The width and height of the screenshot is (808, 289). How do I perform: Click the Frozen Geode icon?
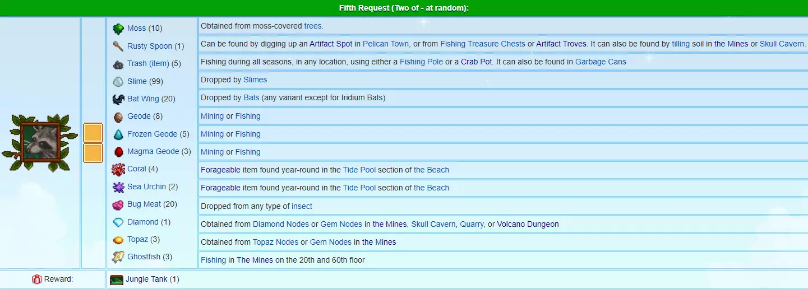pos(118,134)
